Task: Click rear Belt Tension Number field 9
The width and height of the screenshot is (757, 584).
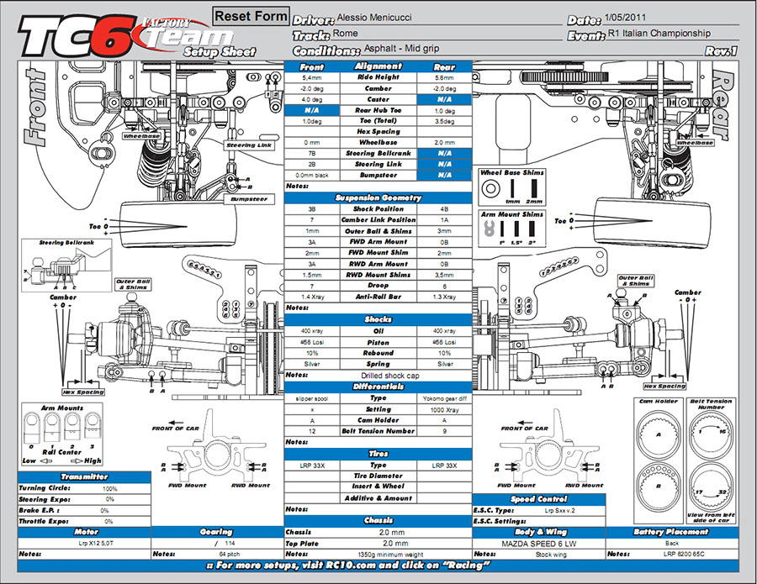Action: coord(444,432)
